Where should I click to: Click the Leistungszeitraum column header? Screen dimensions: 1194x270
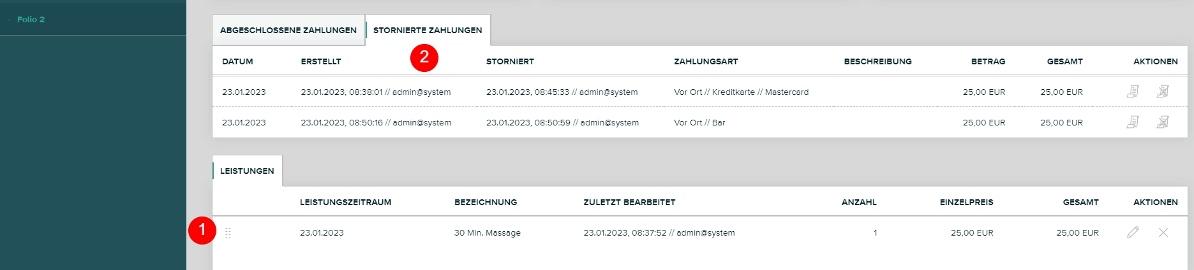[345, 202]
